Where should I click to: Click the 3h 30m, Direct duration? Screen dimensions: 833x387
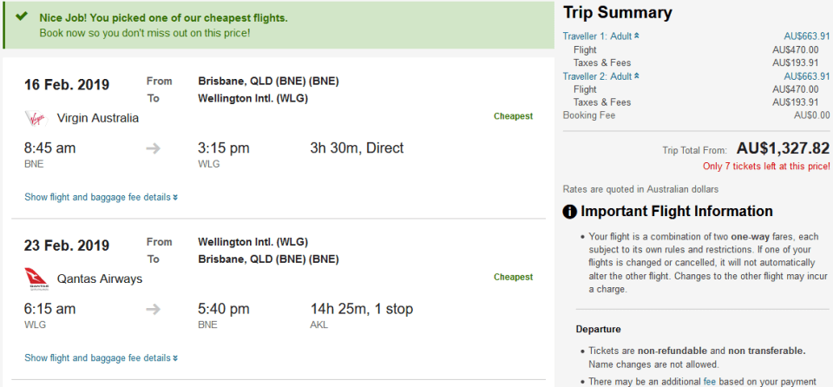(357, 148)
